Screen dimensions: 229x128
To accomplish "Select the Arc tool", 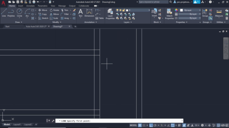I will tap(27, 13).
